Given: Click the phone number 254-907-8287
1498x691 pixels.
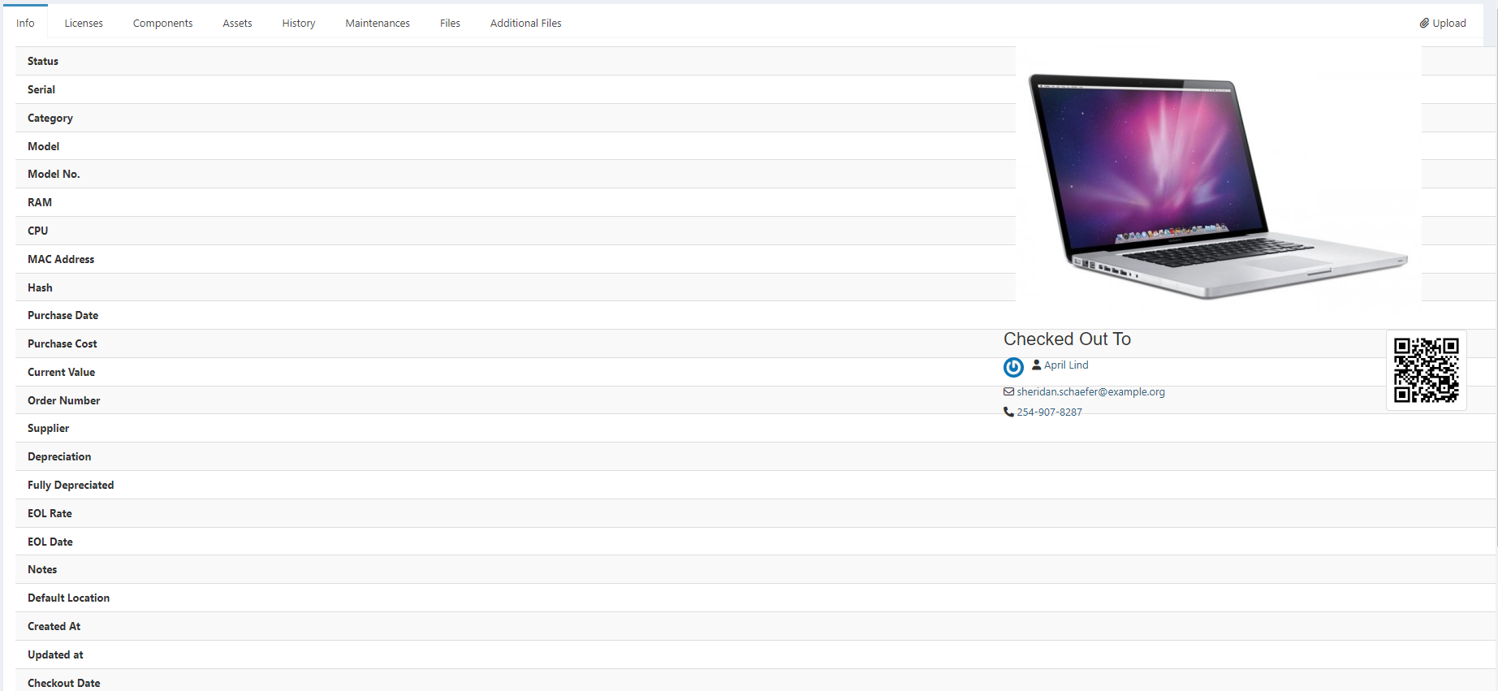Looking at the screenshot, I should click(1049, 412).
